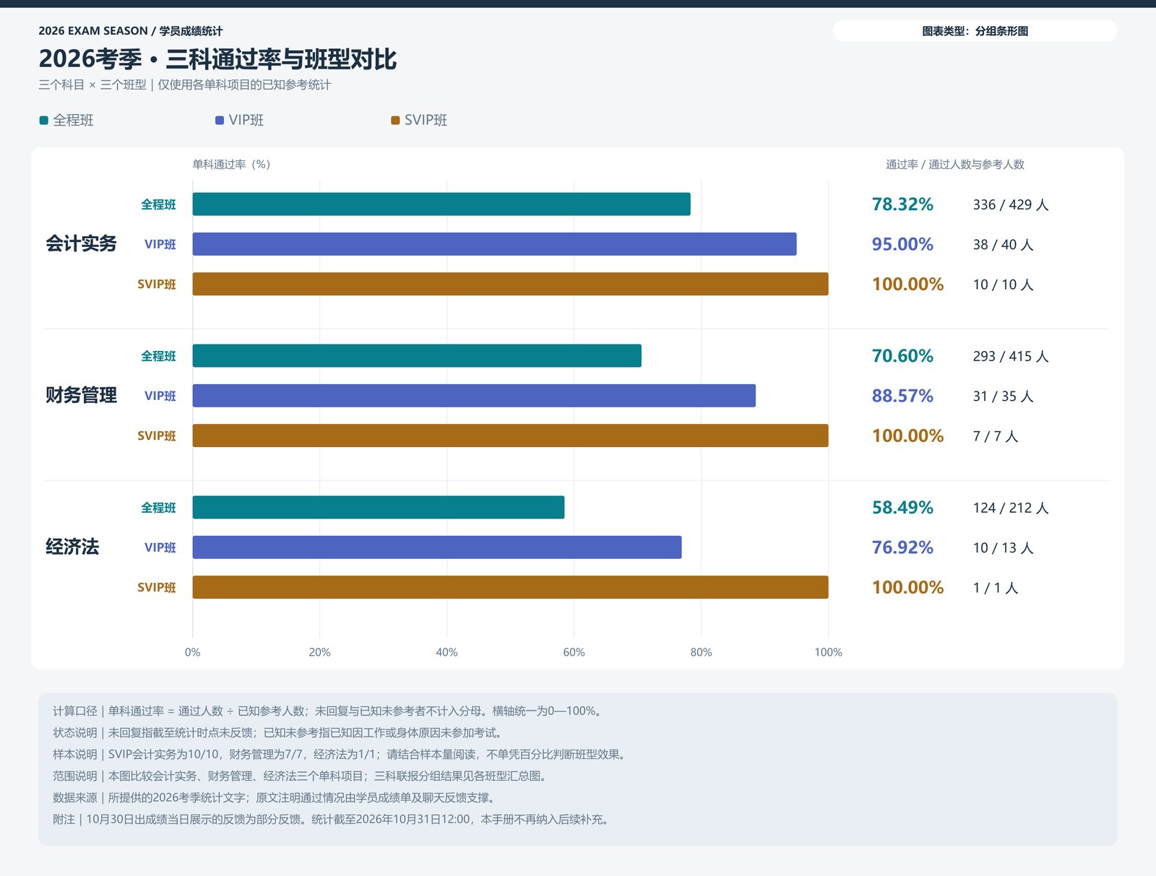Screen dimensions: 1156x876
Task: Click the 38 / 40 人 count
Action: pos(1004,245)
